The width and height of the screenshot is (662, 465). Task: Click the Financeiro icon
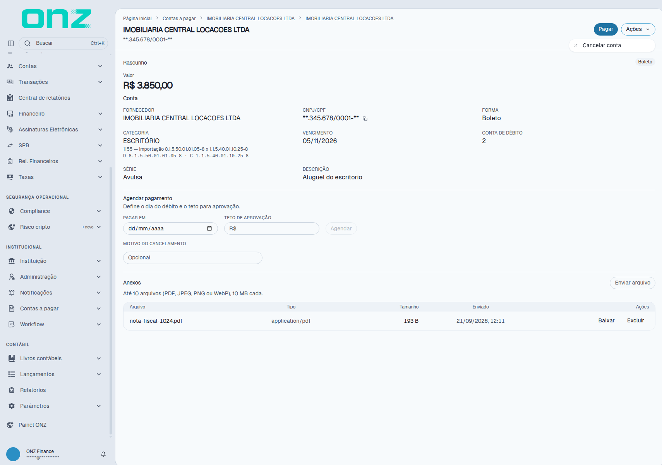[10, 114]
